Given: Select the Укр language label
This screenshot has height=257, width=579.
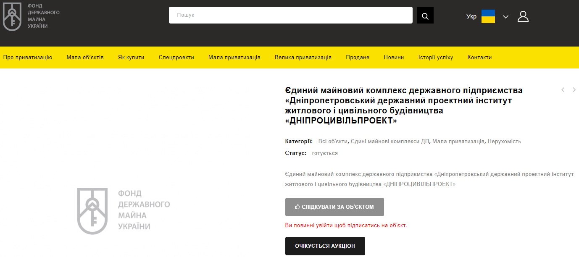Looking at the screenshot, I should pos(471,17).
